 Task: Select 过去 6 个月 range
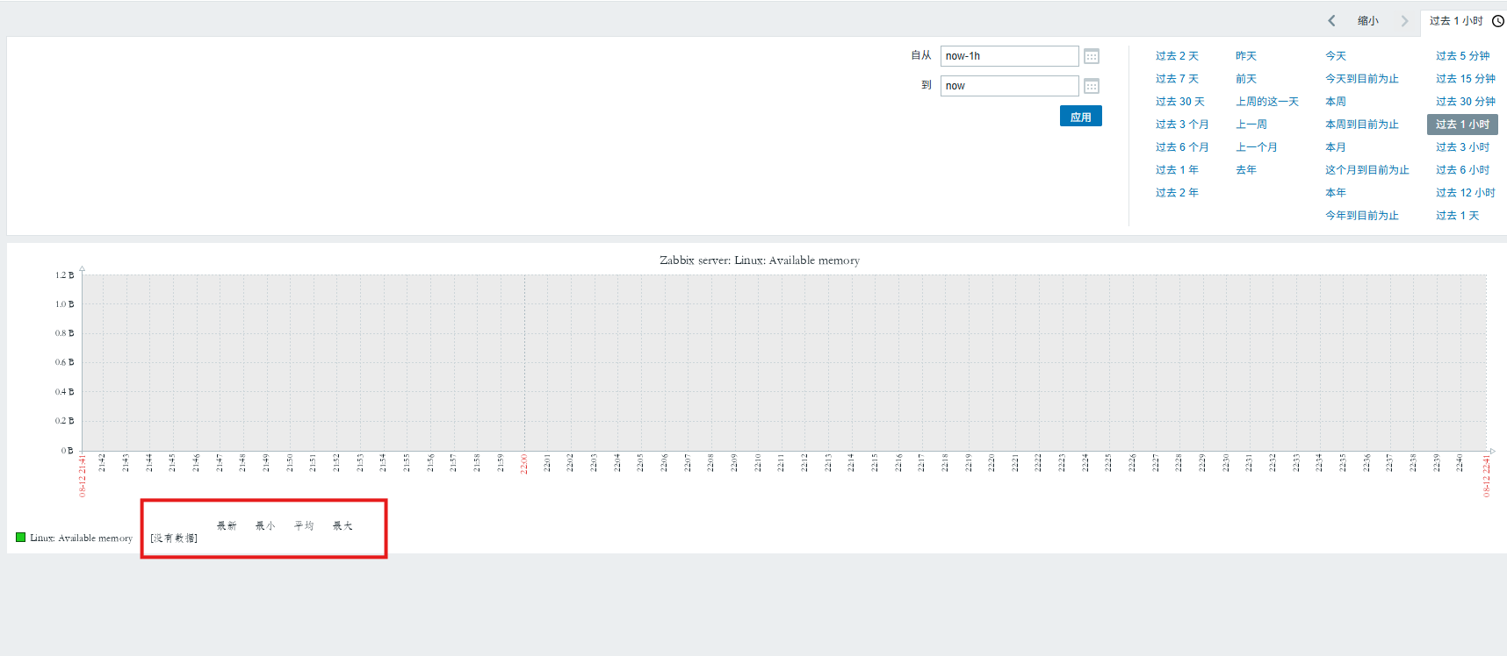(x=1182, y=147)
